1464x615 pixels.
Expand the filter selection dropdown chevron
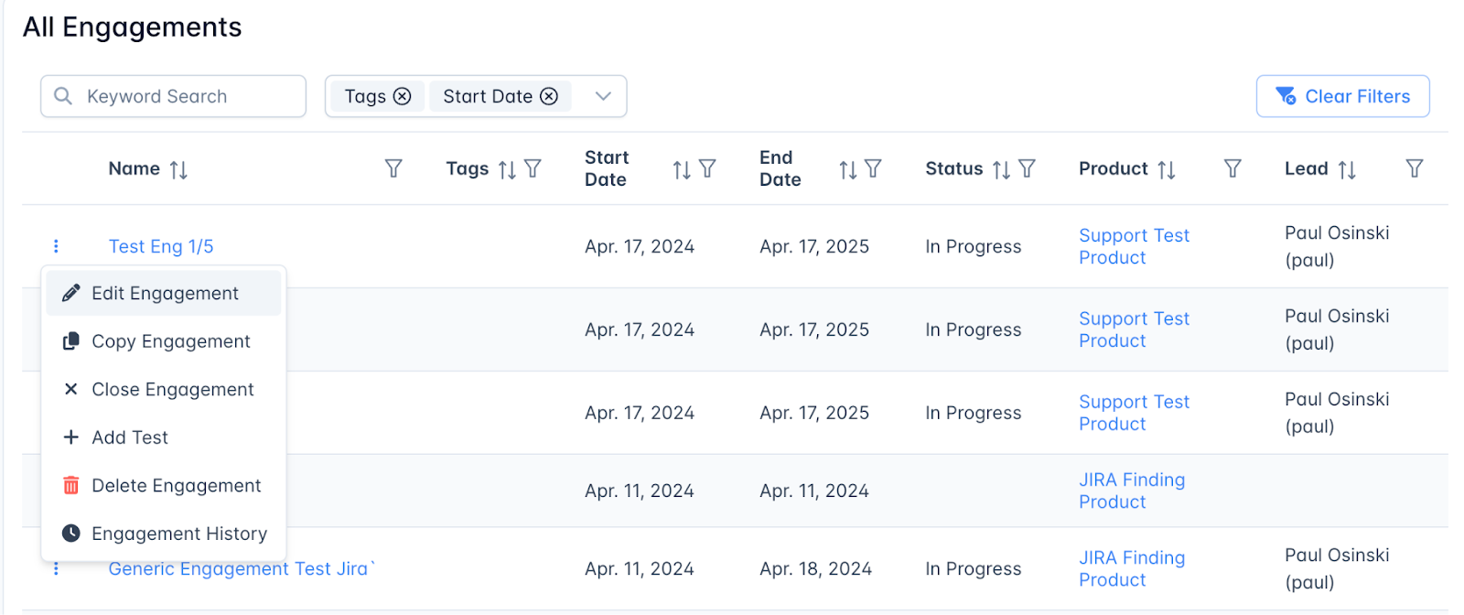click(x=603, y=96)
